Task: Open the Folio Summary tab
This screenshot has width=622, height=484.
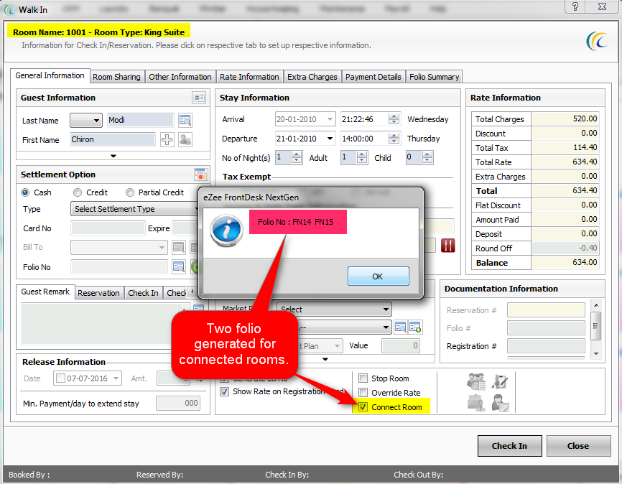Action: coord(435,77)
